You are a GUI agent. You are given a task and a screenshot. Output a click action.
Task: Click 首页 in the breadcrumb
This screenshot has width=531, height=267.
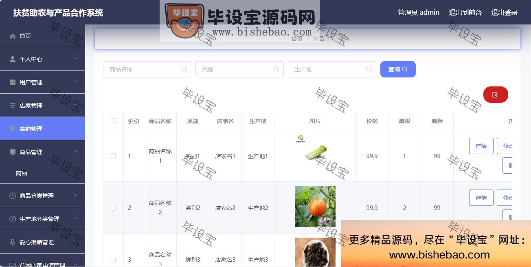pyautogui.click(x=297, y=39)
